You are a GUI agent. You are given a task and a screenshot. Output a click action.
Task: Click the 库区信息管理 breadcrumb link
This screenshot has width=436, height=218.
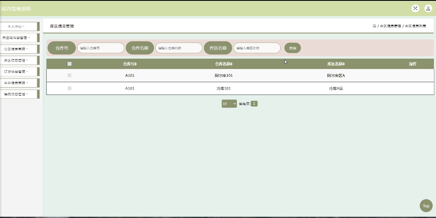pyautogui.click(x=390, y=26)
